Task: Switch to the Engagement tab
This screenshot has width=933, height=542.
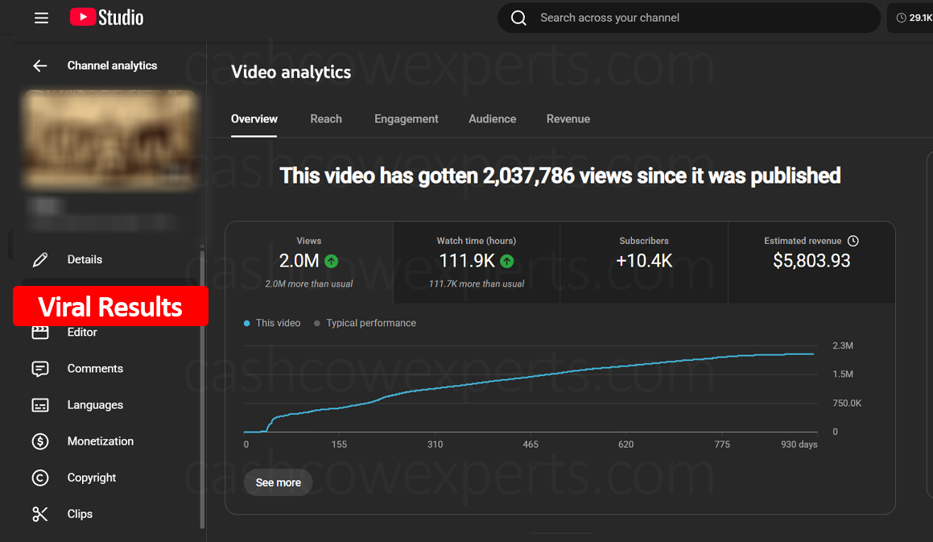Action: 406,118
